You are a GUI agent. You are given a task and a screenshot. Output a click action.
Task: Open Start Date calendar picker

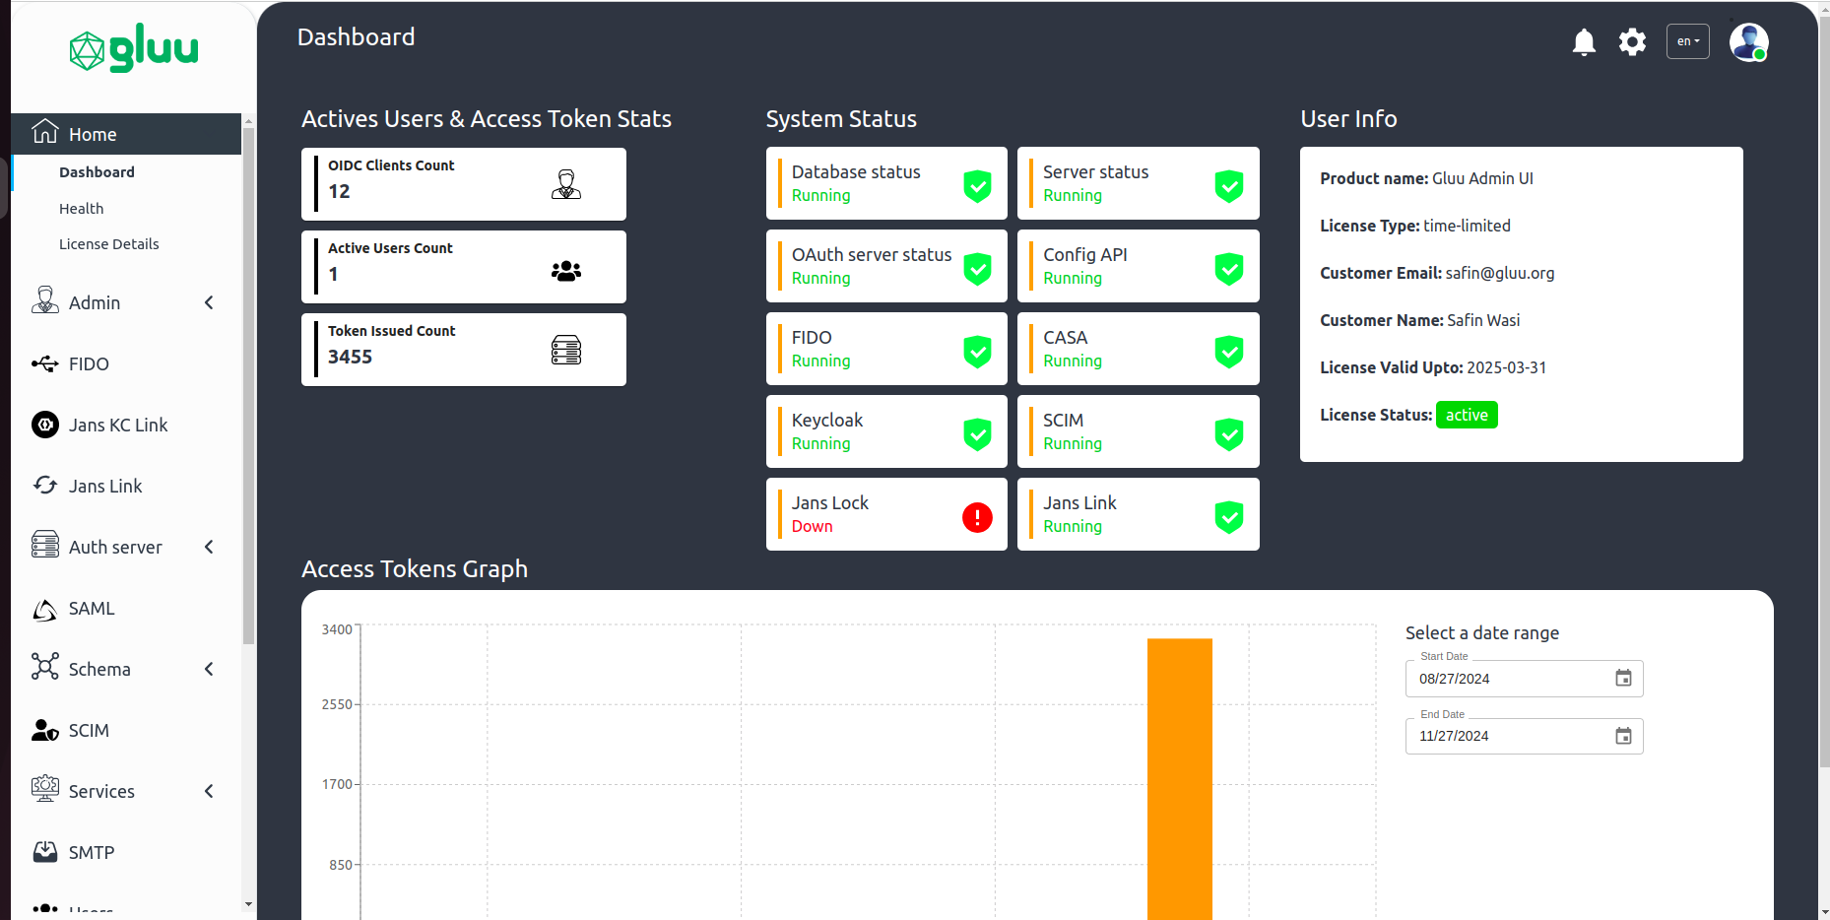click(1623, 678)
